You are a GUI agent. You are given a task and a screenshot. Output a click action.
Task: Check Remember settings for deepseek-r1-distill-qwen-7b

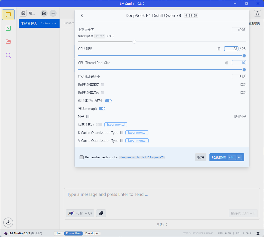(x=82, y=157)
